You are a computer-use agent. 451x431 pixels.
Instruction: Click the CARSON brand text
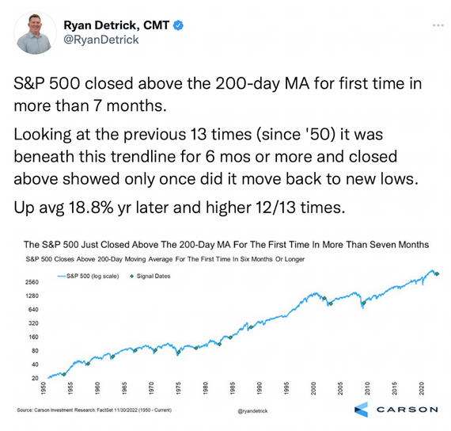click(x=407, y=410)
